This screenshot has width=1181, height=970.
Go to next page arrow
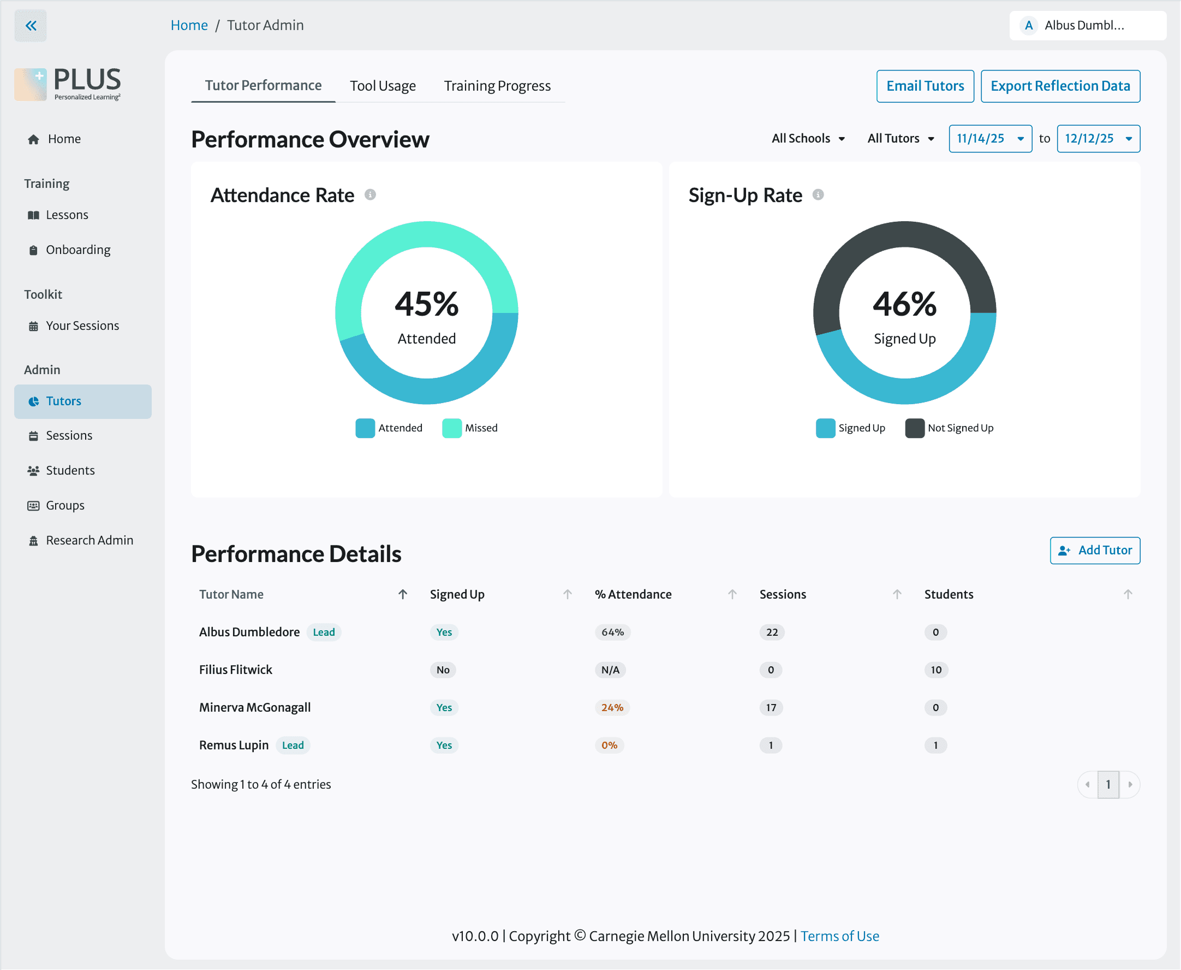[x=1130, y=784]
